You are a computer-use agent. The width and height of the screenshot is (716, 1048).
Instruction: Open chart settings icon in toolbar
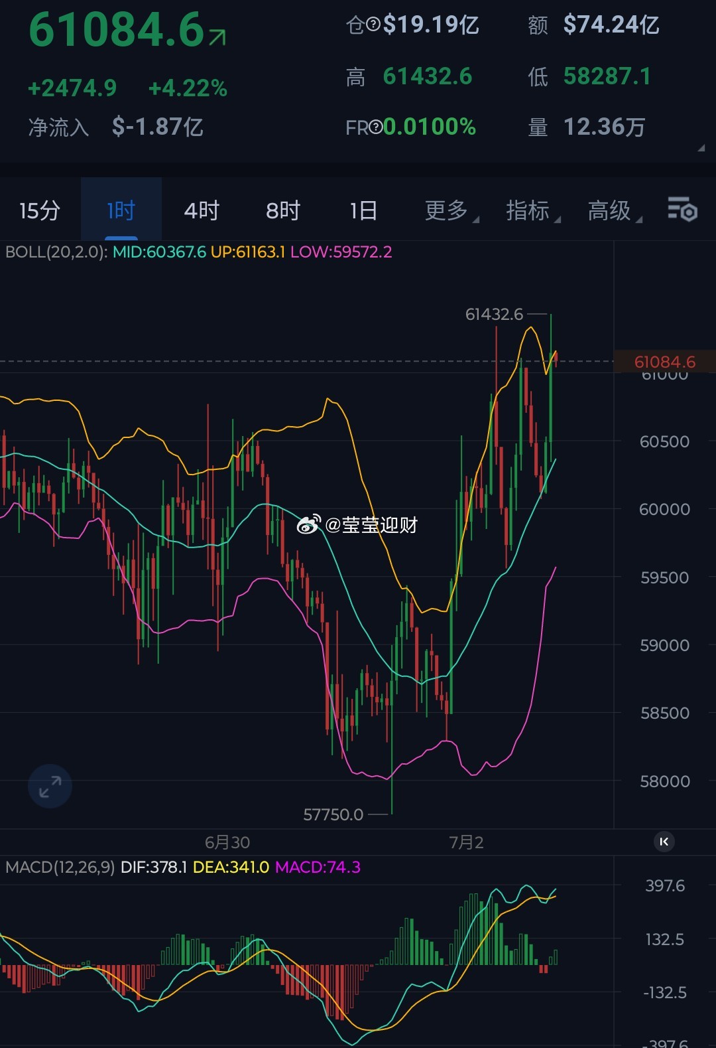(682, 210)
